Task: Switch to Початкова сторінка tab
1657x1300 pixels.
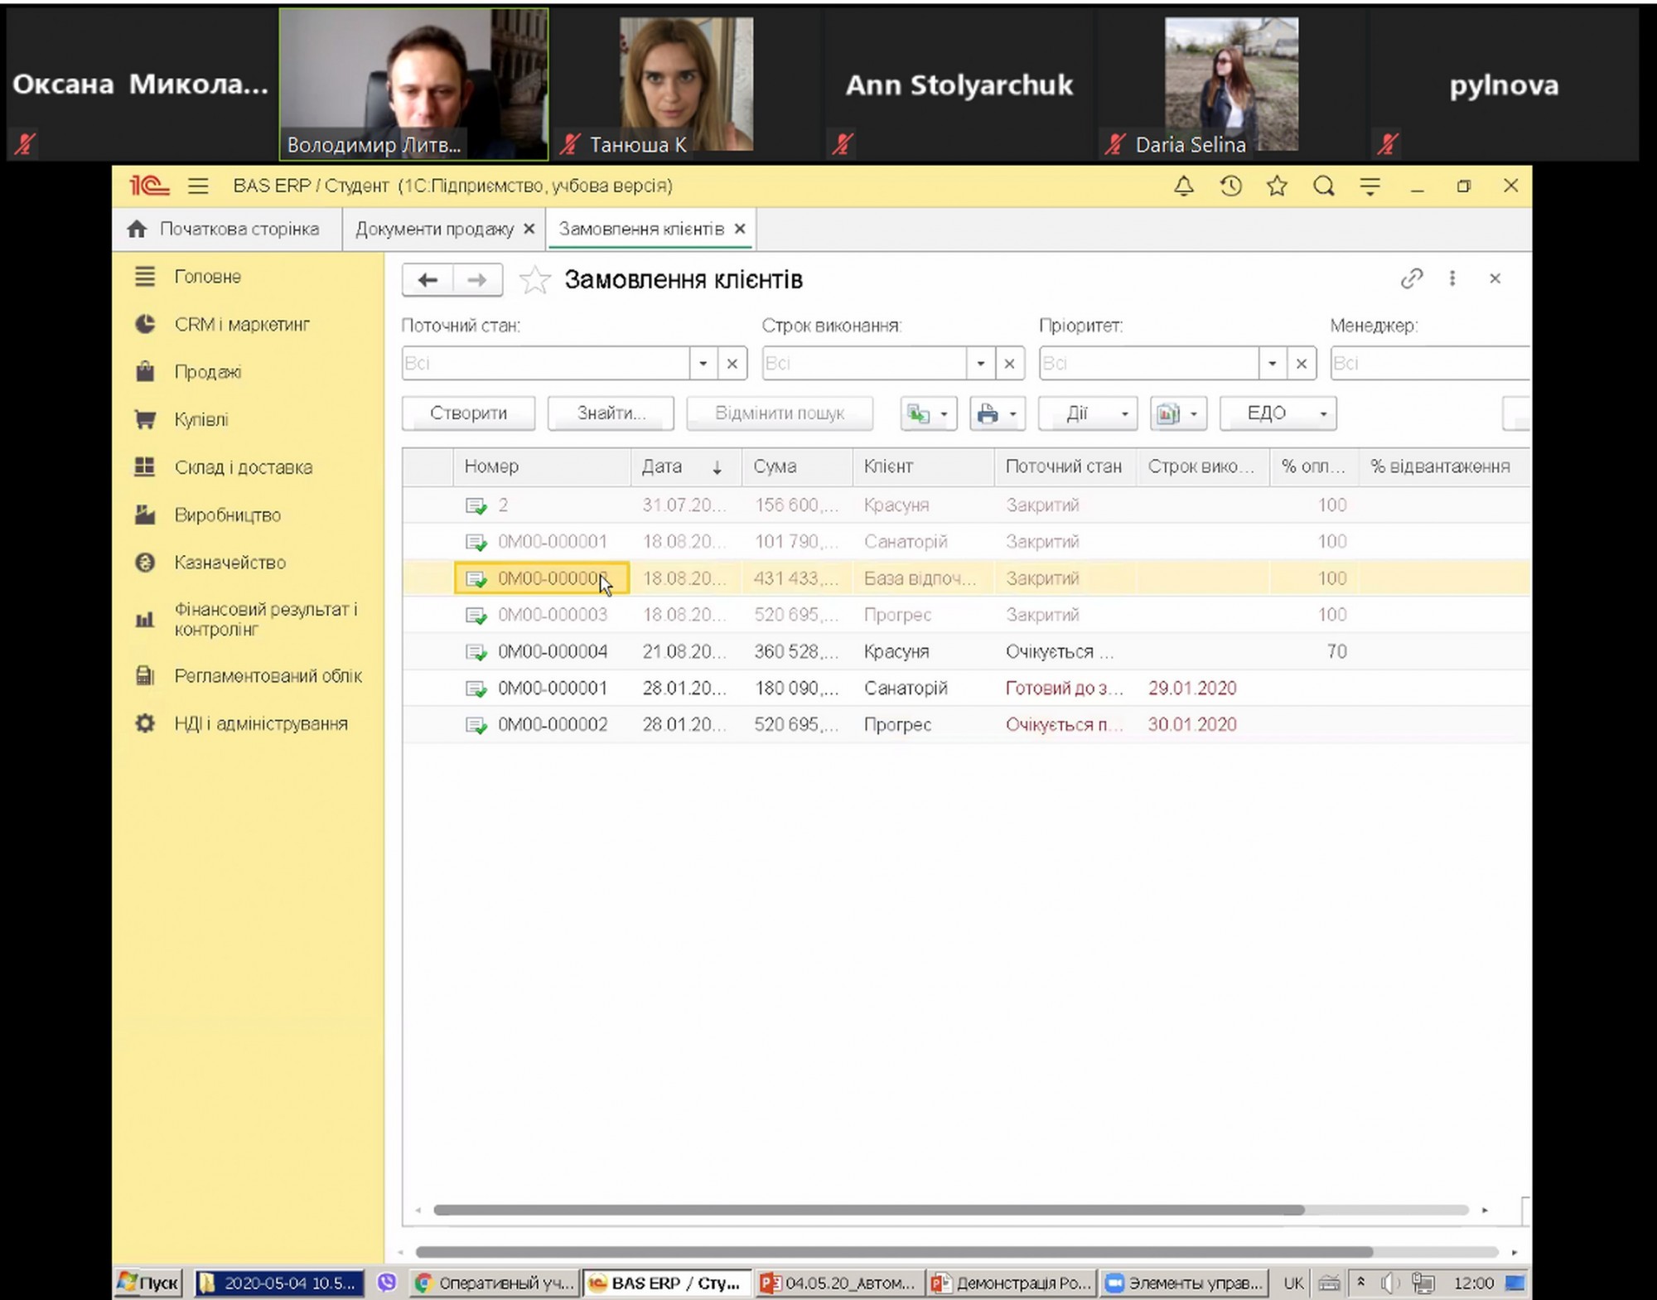Action: tap(228, 229)
